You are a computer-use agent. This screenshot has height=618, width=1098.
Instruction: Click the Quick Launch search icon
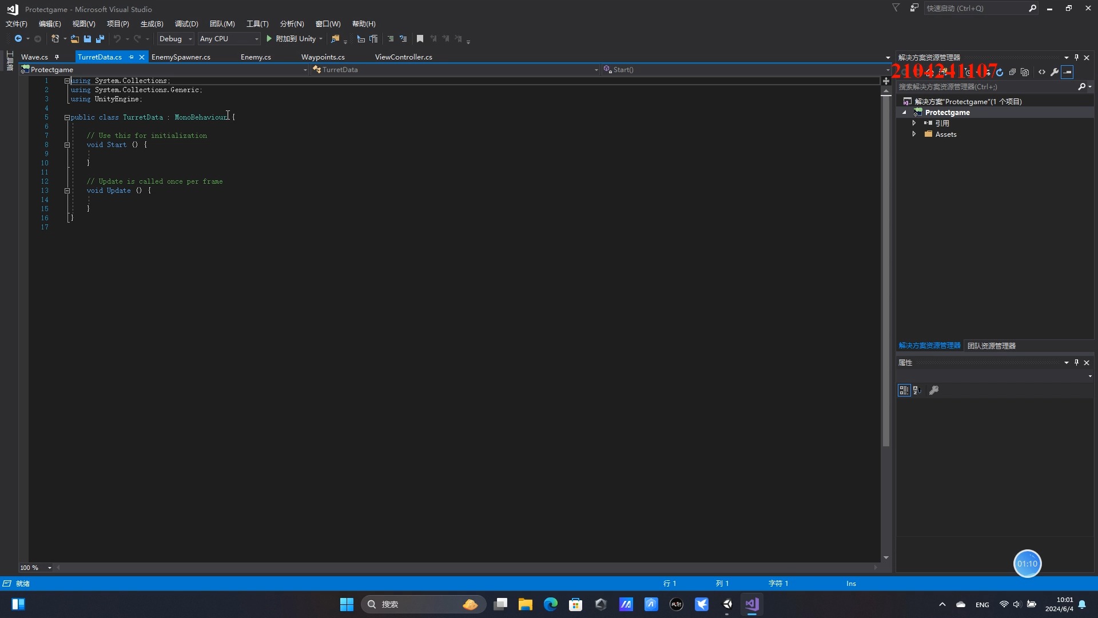(x=1032, y=9)
